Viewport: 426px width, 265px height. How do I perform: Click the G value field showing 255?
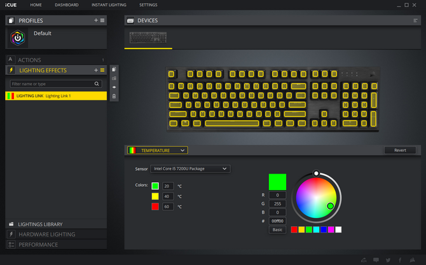click(x=277, y=203)
